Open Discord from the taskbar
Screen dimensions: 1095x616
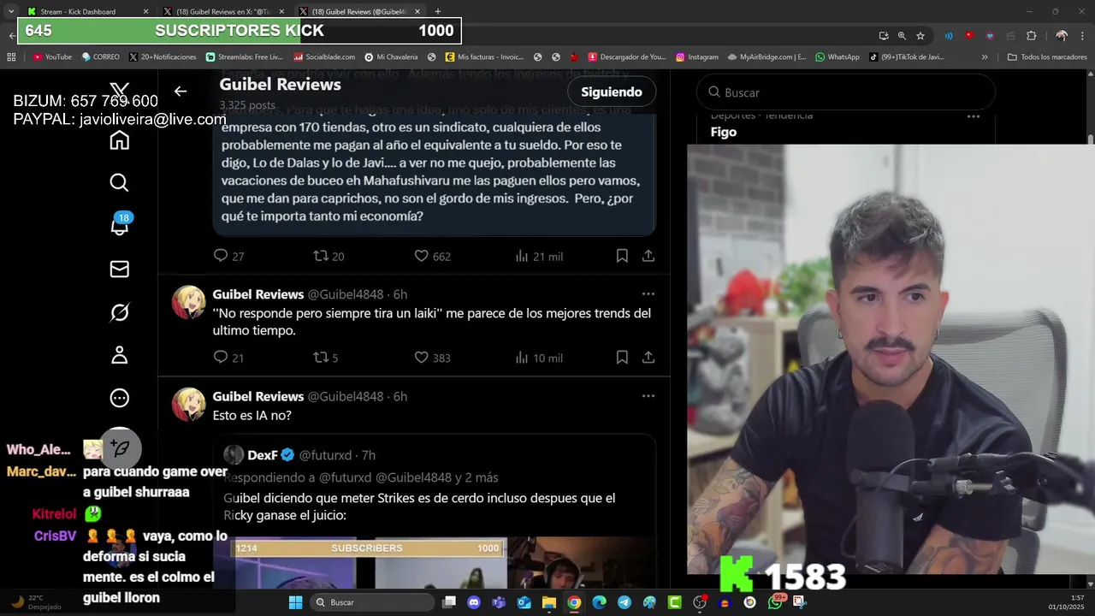click(474, 602)
